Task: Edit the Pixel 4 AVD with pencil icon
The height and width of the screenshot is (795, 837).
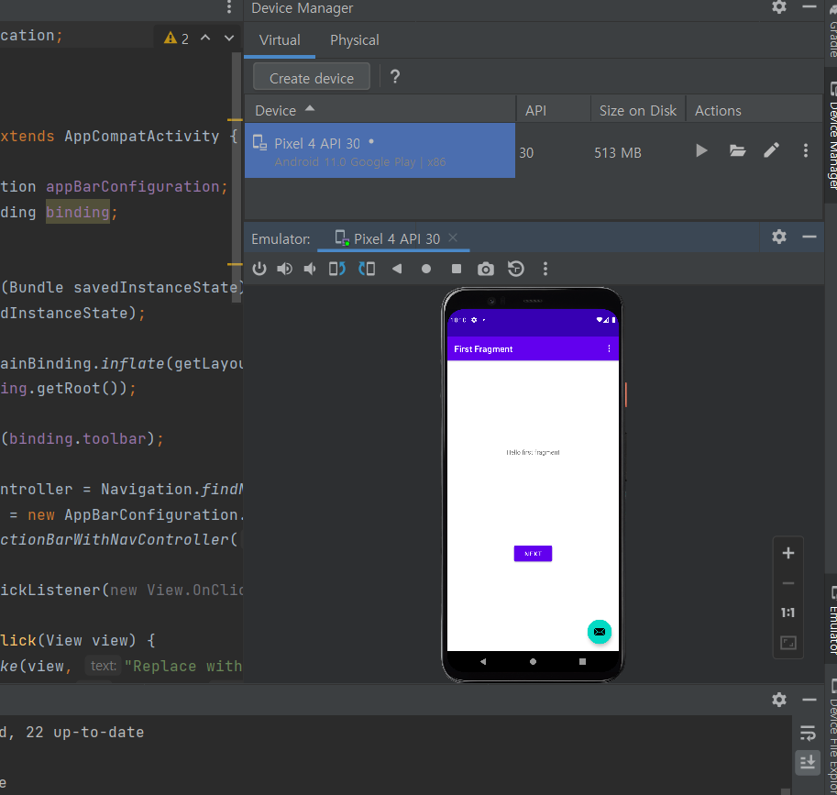Action: point(771,150)
